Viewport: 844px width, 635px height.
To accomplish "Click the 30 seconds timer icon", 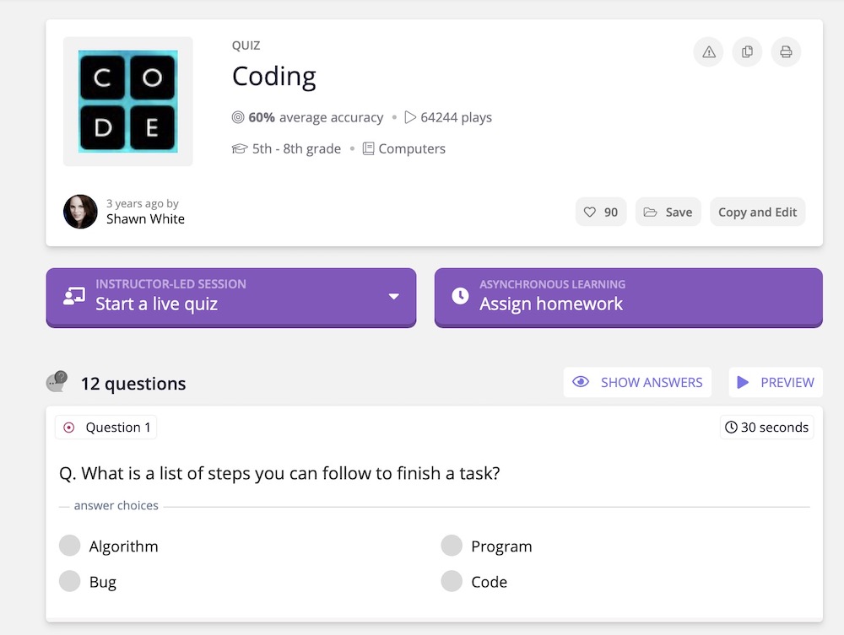I will tap(731, 428).
